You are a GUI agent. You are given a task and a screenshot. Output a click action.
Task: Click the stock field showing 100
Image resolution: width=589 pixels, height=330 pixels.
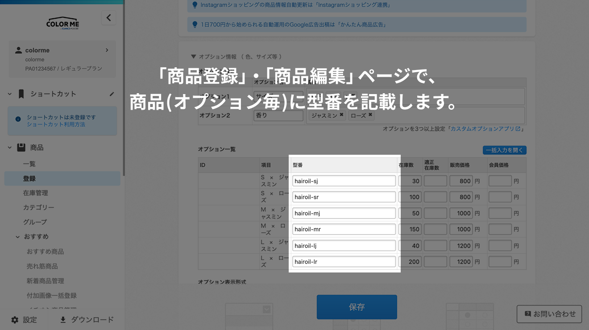[x=410, y=197]
